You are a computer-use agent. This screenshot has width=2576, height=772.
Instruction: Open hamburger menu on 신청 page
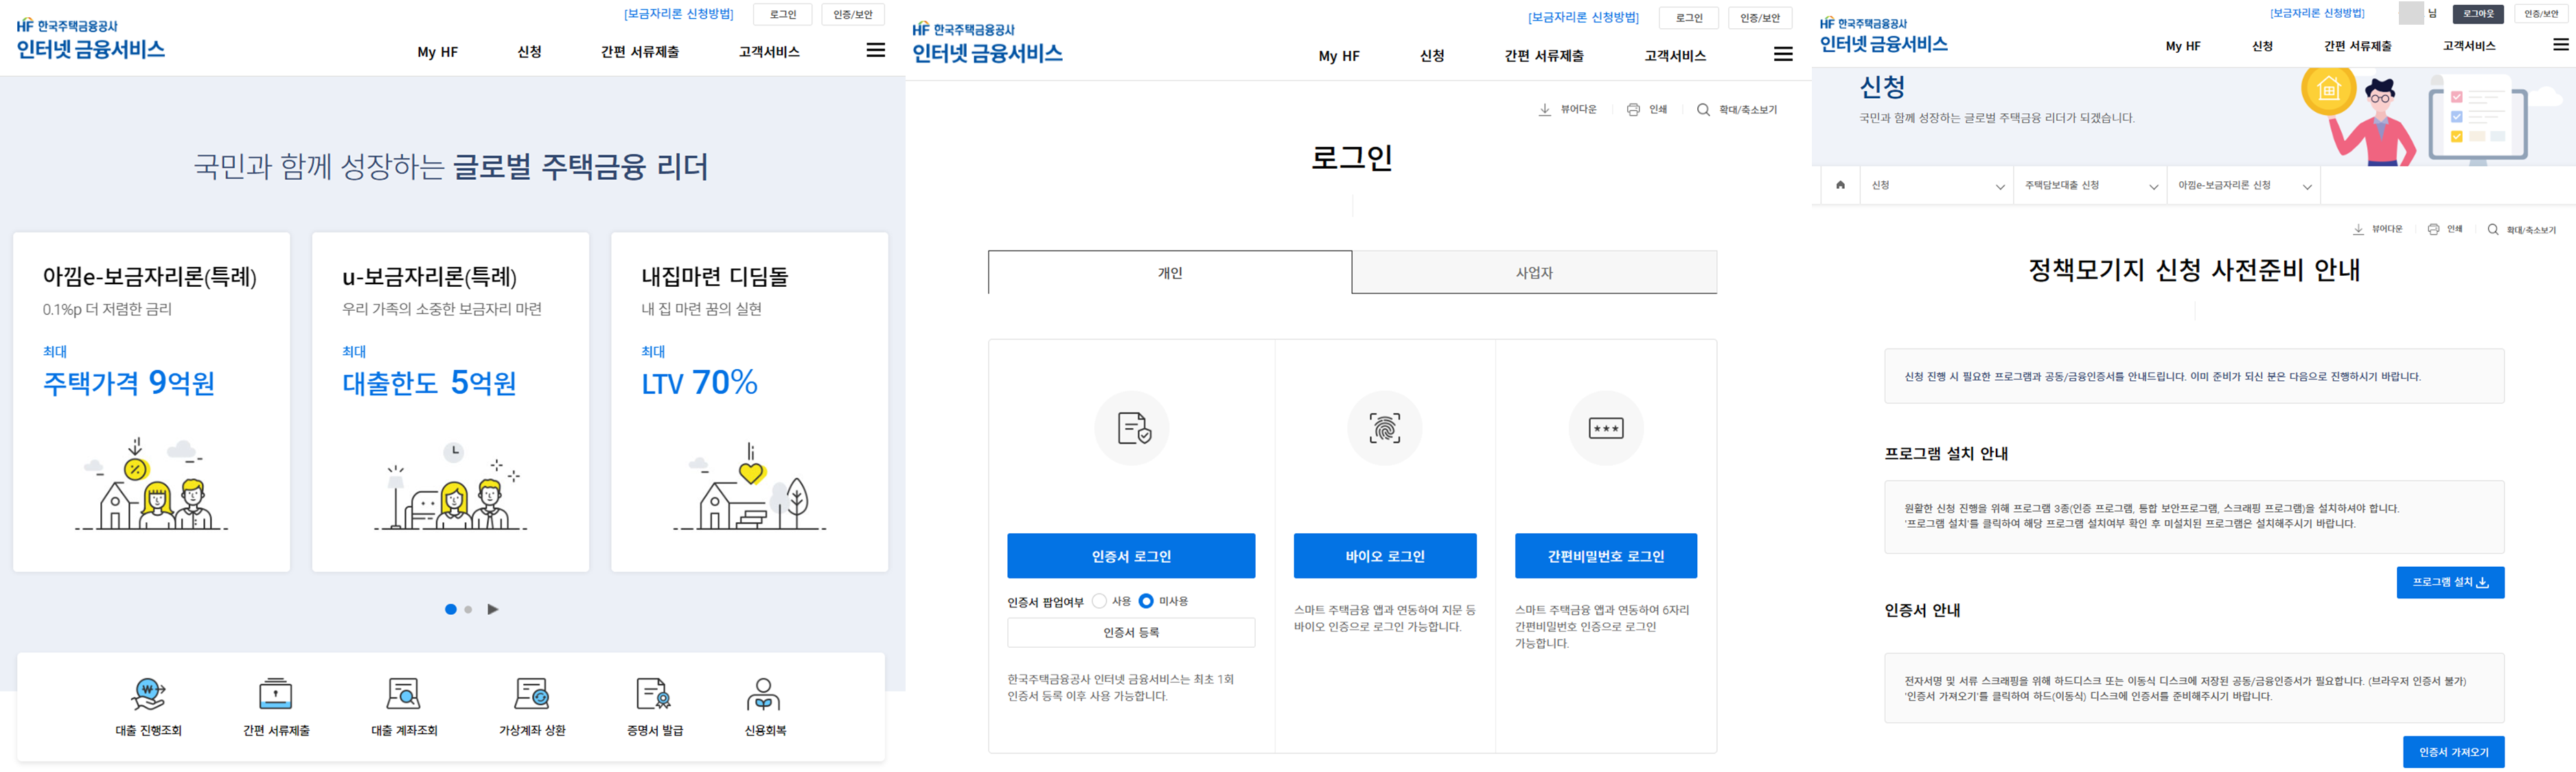pos(2561,44)
